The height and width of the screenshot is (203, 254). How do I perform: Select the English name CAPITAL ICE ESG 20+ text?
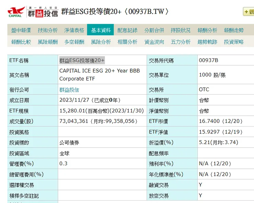(x=100, y=75)
